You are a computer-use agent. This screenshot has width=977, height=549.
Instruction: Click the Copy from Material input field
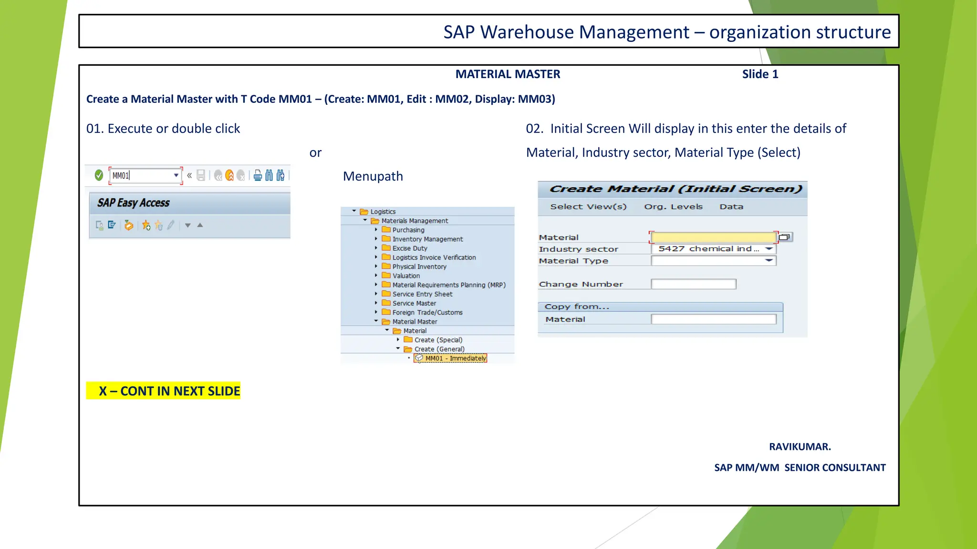click(x=714, y=319)
